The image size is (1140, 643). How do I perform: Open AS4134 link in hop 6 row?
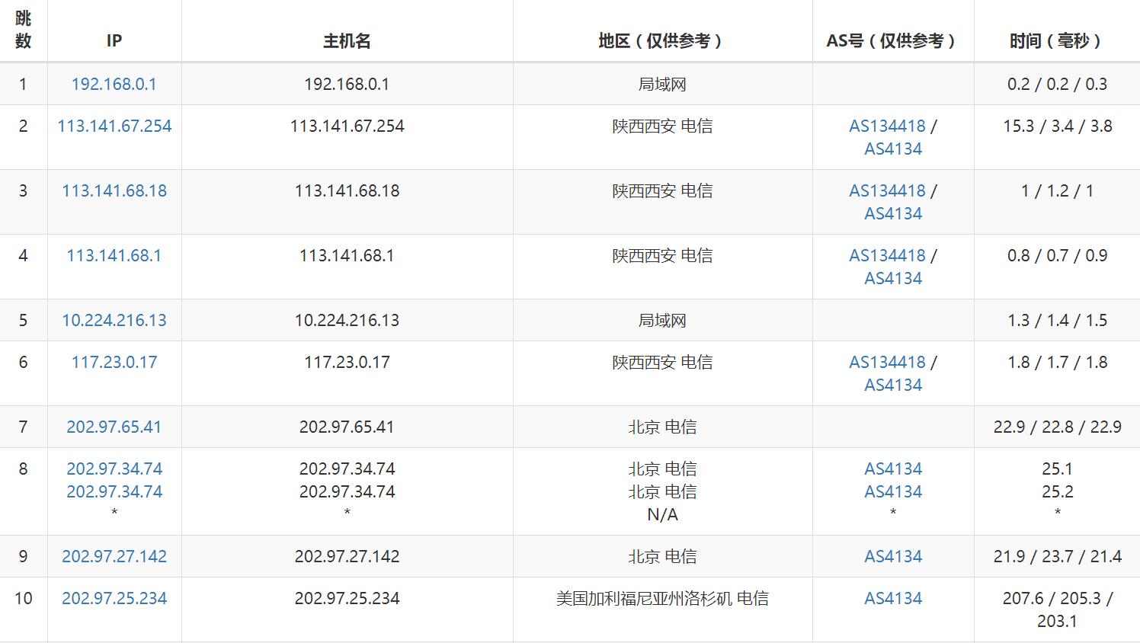click(x=893, y=385)
